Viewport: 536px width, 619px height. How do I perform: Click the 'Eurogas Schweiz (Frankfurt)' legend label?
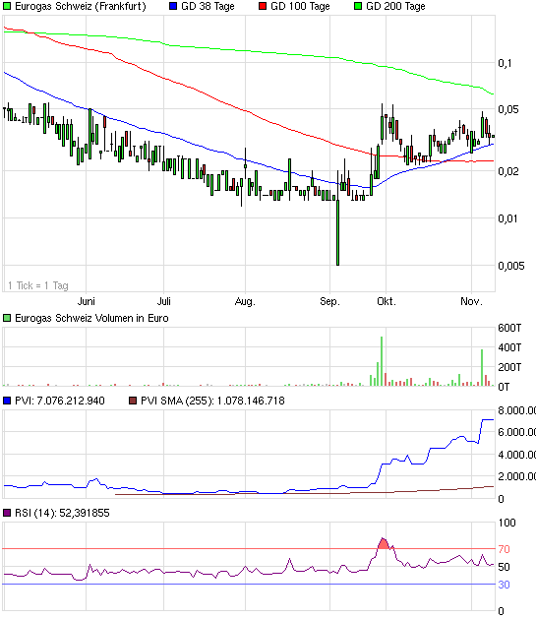[x=81, y=6]
